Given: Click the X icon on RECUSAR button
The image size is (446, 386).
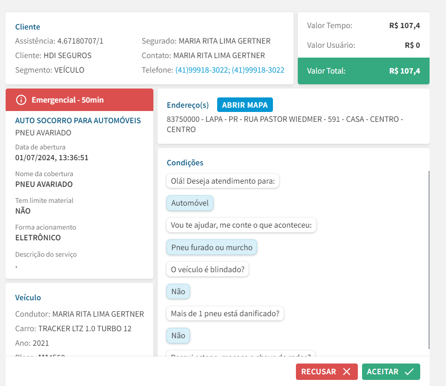Looking at the screenshot, I should [347, 371].
